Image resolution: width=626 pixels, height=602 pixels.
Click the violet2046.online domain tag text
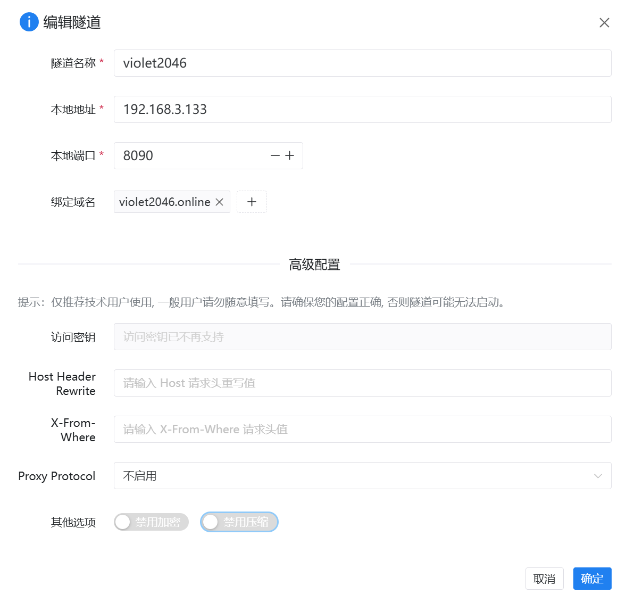point(164,202)
